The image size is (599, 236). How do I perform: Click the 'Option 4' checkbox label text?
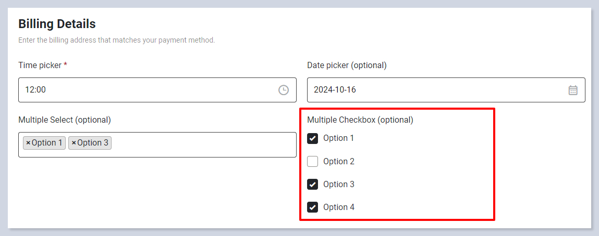click(339, 207)
